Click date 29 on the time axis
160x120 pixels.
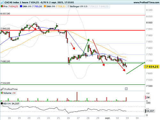point(98,118)
